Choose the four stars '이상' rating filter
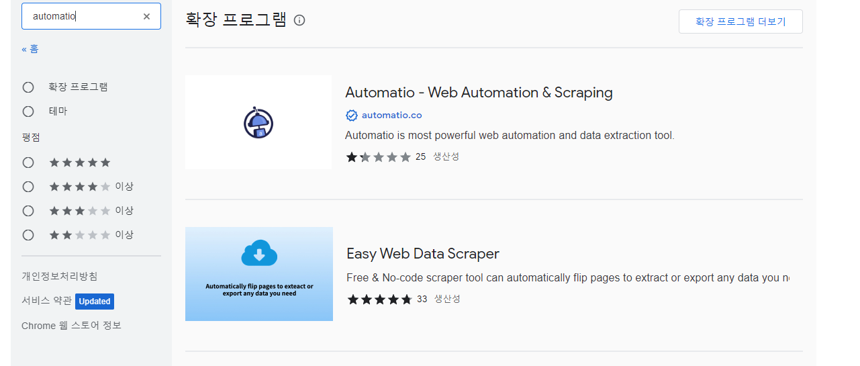860x366 pixels. tap(28, 187)
